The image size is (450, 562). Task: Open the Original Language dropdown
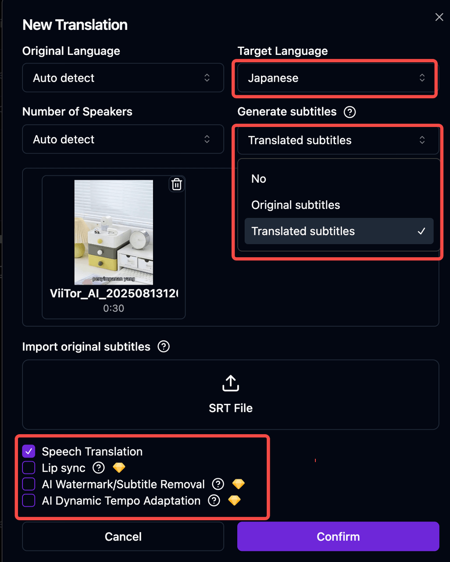click(123, 78)
